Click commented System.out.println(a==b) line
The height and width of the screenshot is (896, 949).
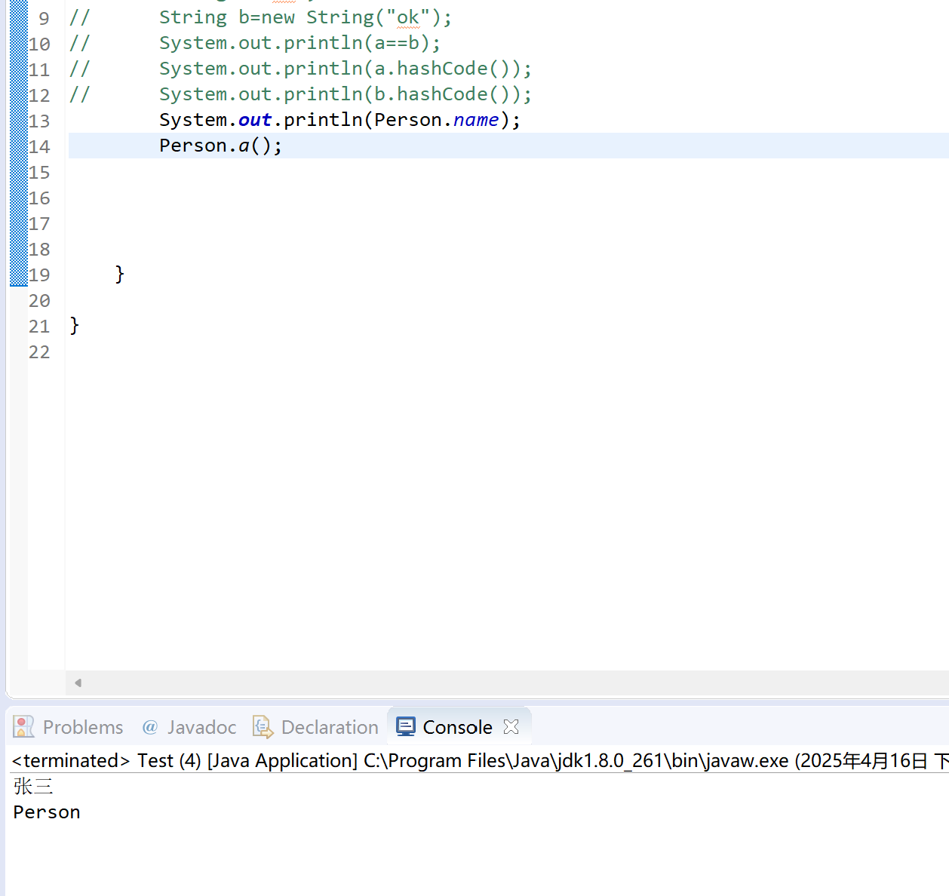coord(299,43)
